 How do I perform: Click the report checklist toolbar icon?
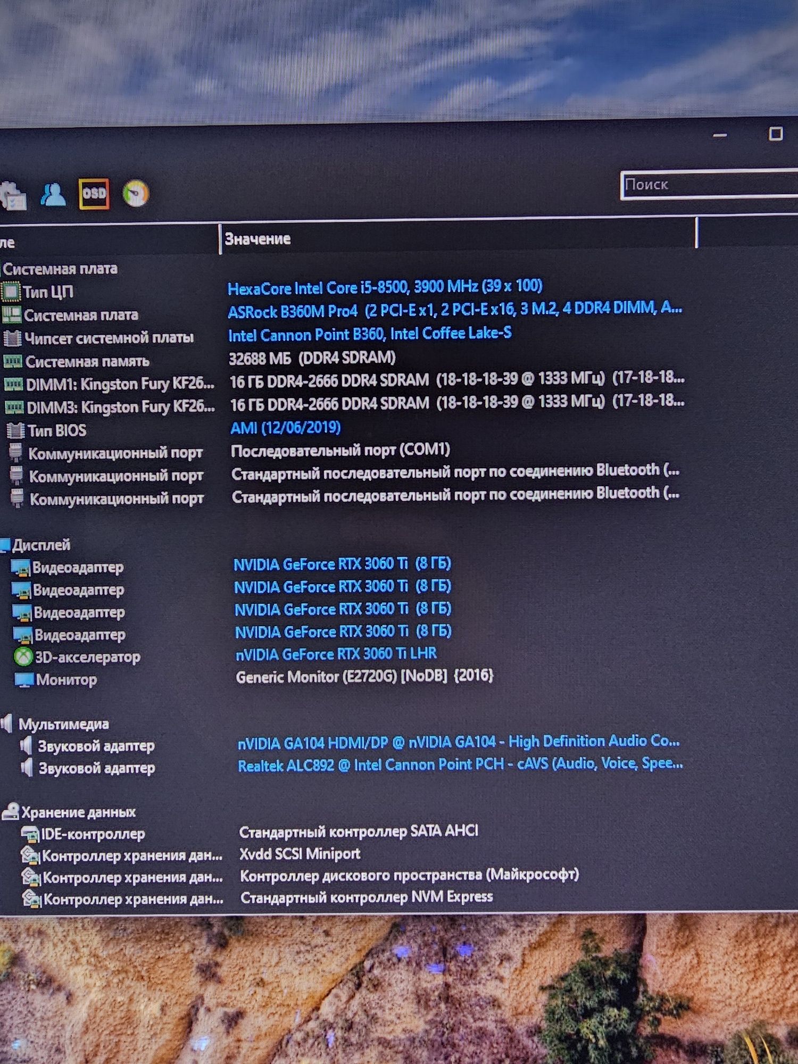point(13,197)
